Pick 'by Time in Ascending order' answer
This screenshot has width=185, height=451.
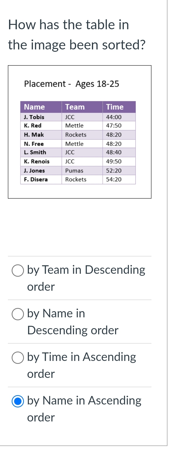tap(18, 357)
